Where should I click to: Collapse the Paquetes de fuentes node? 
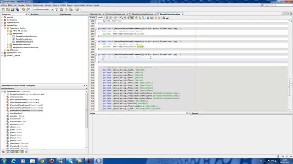coord(5,28)
